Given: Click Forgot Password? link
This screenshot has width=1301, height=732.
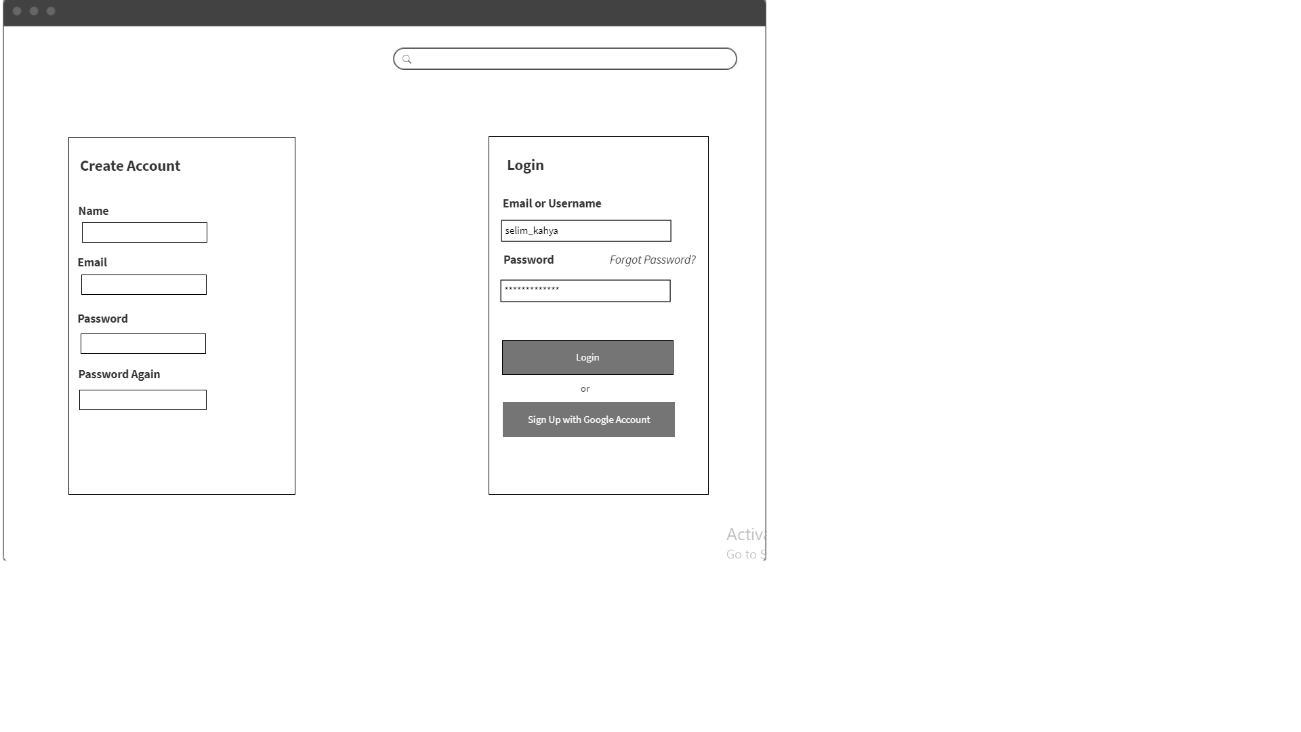Looking at the screenshot, I should (x=653, y=259).
